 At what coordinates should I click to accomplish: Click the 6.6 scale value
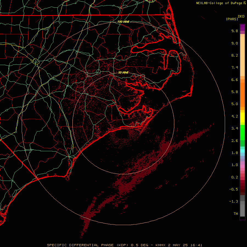(235, 80)
